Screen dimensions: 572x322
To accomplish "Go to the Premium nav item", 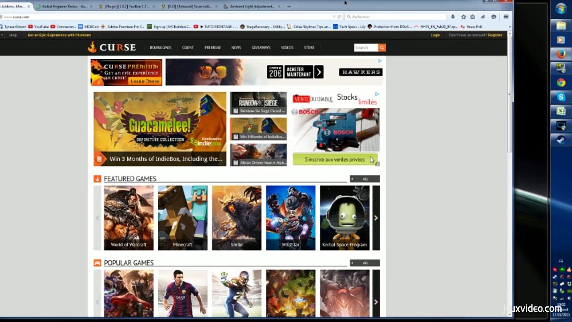I will [x=212, y=47].
